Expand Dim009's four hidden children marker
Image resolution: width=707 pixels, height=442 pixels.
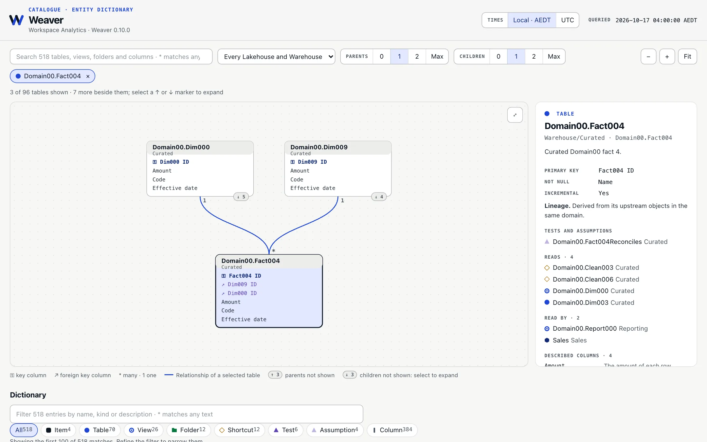pyautogui.click(x=379, y=197)
